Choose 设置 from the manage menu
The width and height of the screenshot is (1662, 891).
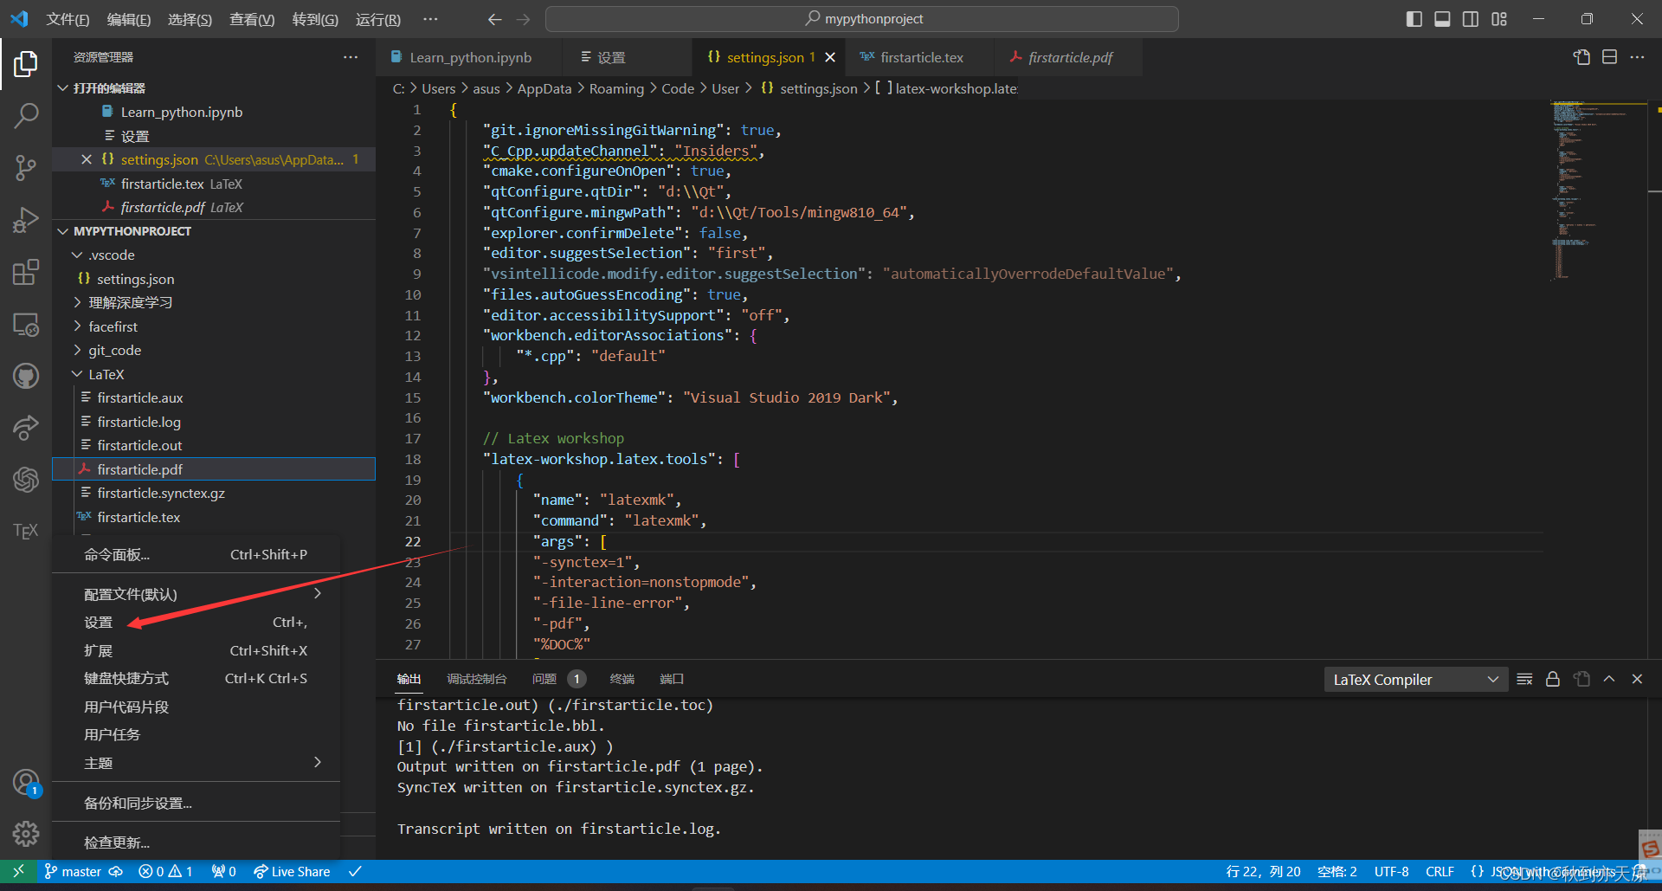(x=196, y=623)
